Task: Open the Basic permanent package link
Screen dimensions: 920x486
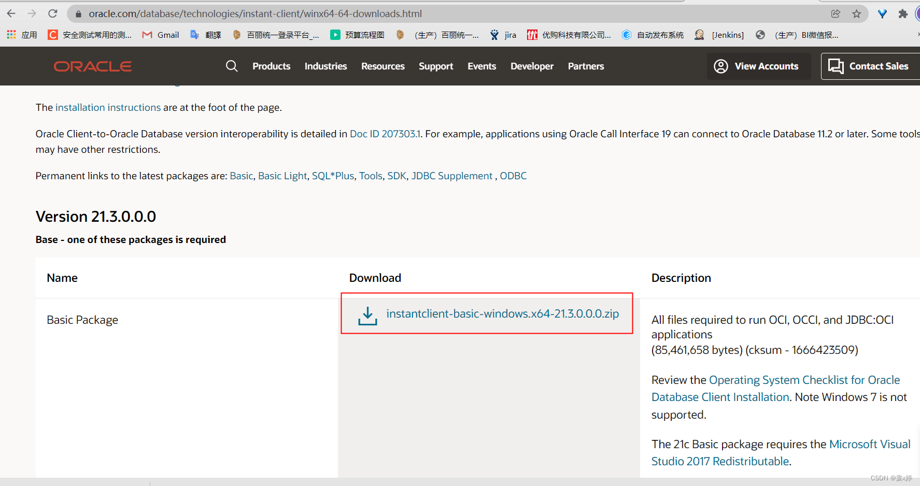Action: [x=242, y=176]
